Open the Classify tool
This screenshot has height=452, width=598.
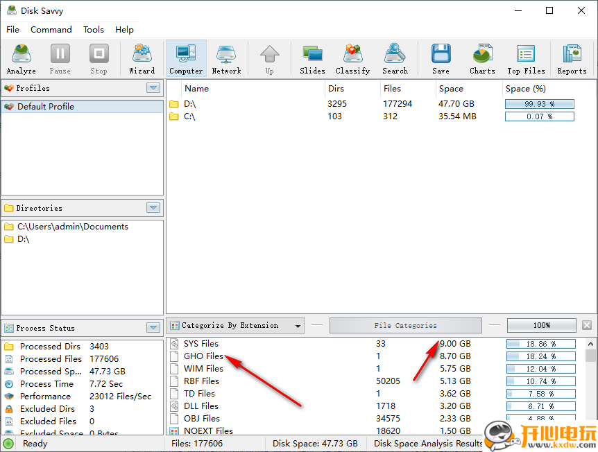coord(352,59)
